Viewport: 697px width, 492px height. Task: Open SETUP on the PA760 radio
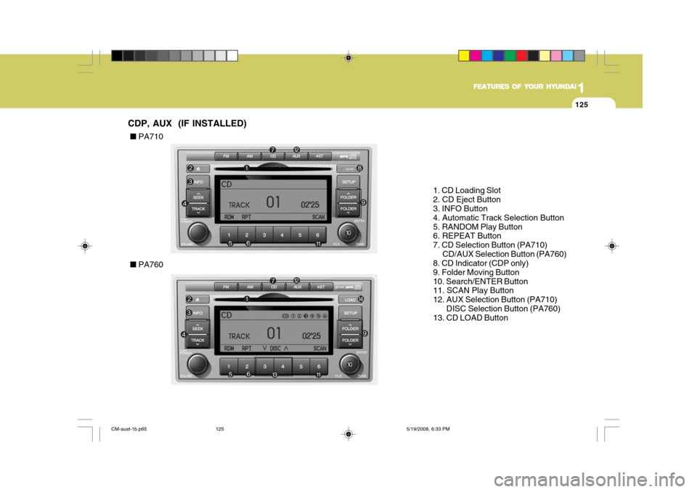(x=350, y=313)
